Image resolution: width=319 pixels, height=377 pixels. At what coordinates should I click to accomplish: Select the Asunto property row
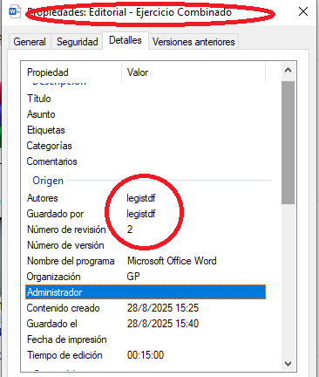point(146,114)
